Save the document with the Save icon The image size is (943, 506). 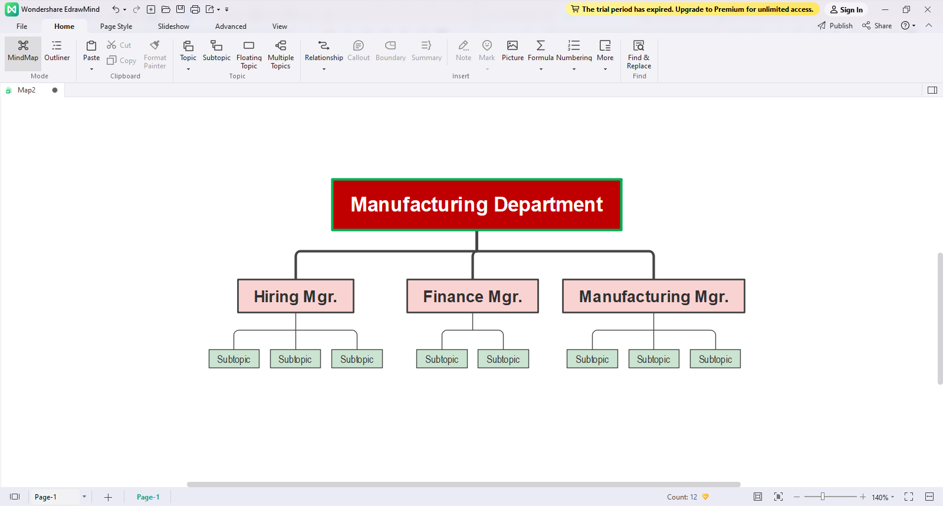[x=180, y=9]
